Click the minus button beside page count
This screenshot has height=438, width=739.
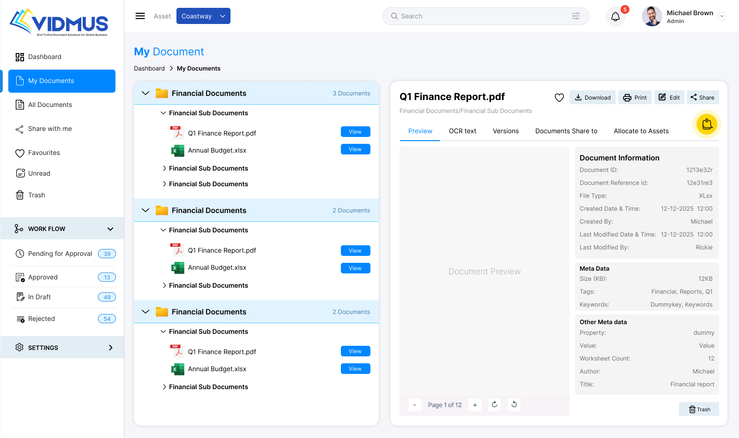click(x=414, y=405)
